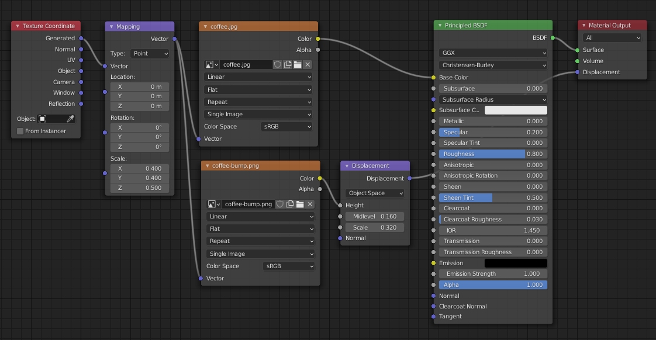Click the object icon in Object field
Screen dimensions: 656x340
coord(42,119)
